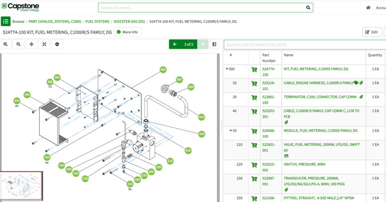Open the image icon under Valve Fuel Metering row
The image size is (386, 202).
(286, 156)
